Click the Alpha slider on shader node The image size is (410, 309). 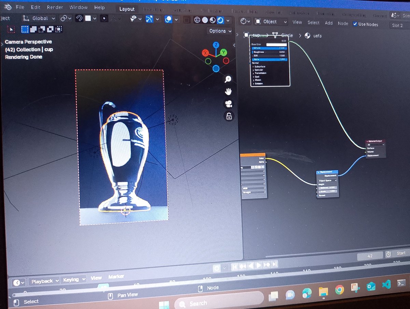point(269,59)
